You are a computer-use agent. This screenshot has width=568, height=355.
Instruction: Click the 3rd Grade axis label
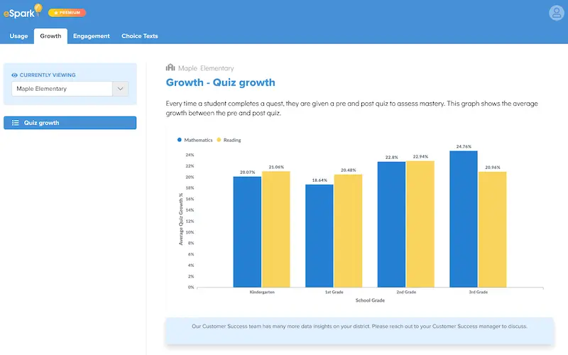click(478, 292)
